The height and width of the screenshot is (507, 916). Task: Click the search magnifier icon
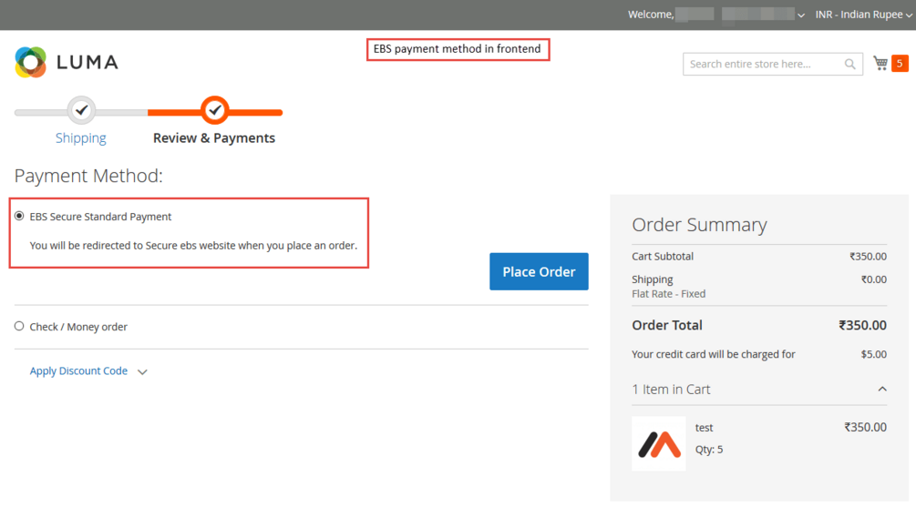pos(850,65)
